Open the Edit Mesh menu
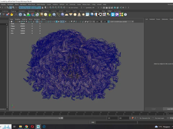 (23, 4)
